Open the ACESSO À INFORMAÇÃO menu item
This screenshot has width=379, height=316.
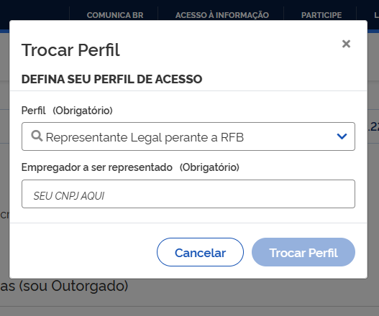tap(222, 15)
